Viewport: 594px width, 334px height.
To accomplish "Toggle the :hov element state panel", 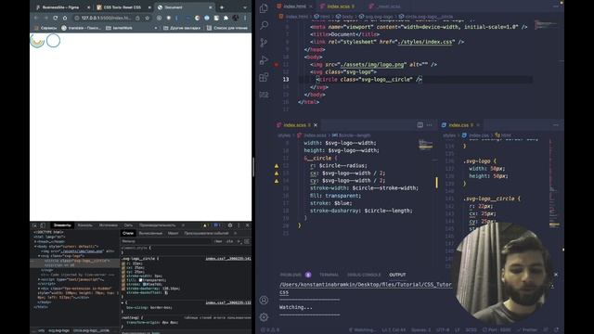I will tap(218, 241).
